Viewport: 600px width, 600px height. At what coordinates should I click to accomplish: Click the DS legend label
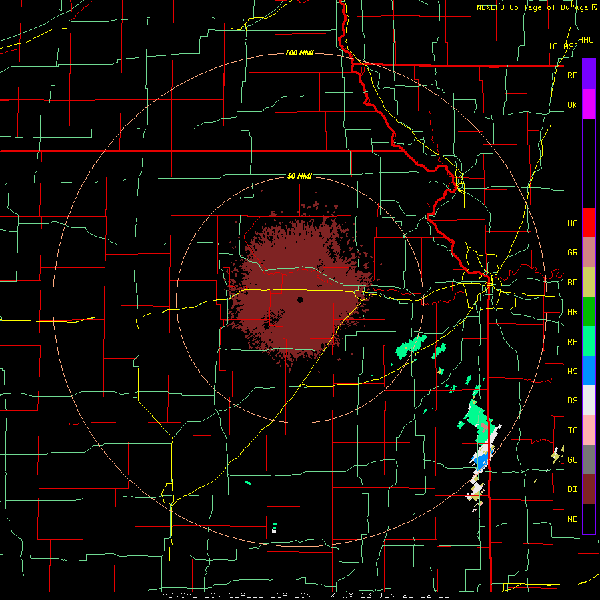tap(572, 400)
